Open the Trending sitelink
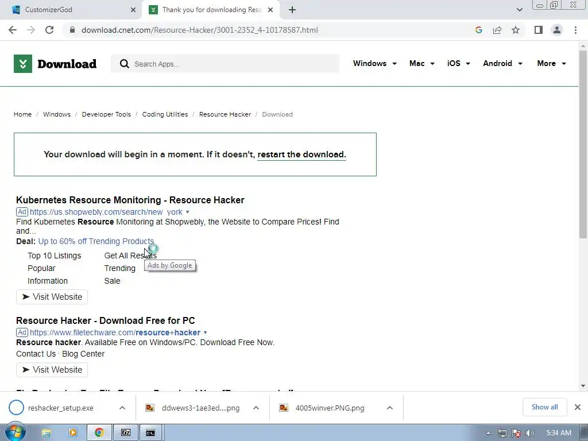Viewport: 588px width, 441px height. 119,269
